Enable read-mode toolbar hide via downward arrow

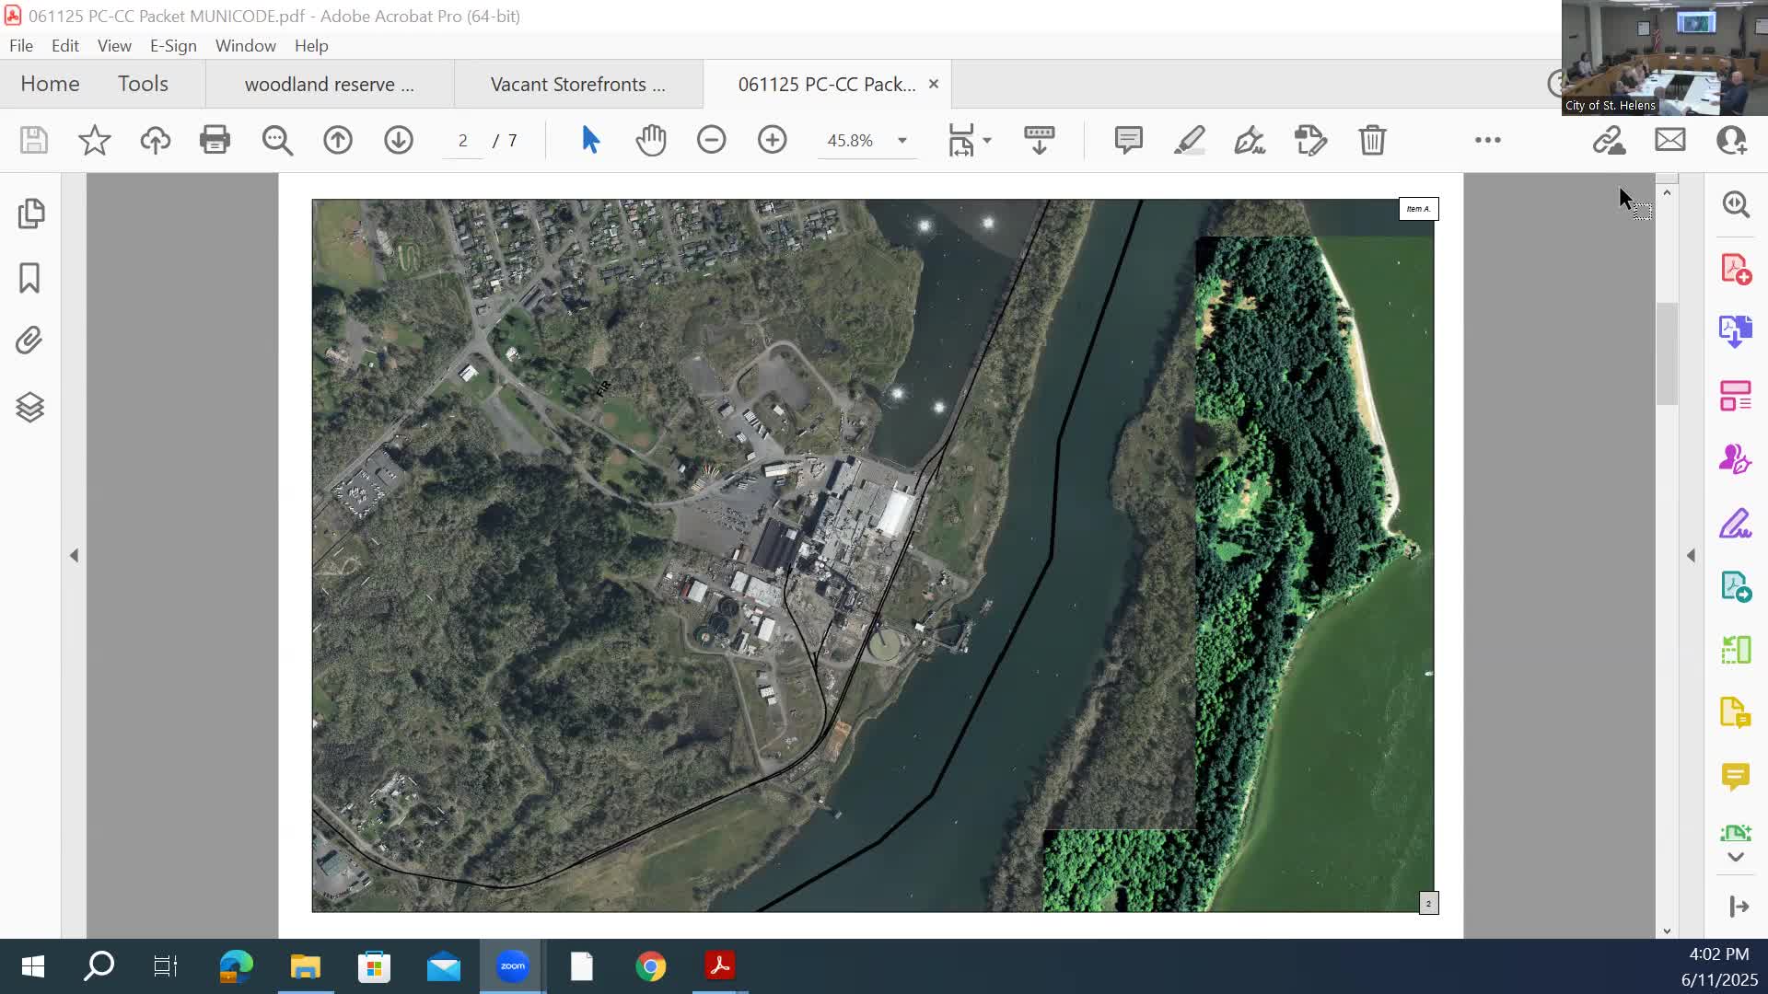click(1038, 140)
